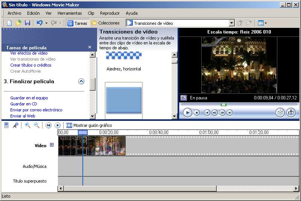
Task: Click the Crear títulos o créditos link
Action: point(31,65)
